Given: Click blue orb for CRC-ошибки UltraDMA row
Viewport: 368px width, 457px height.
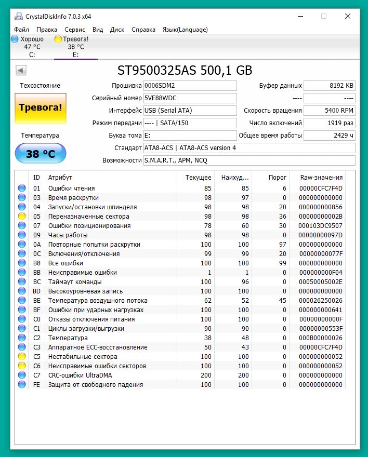Looking at the screenshot, I should coord(22,375).
